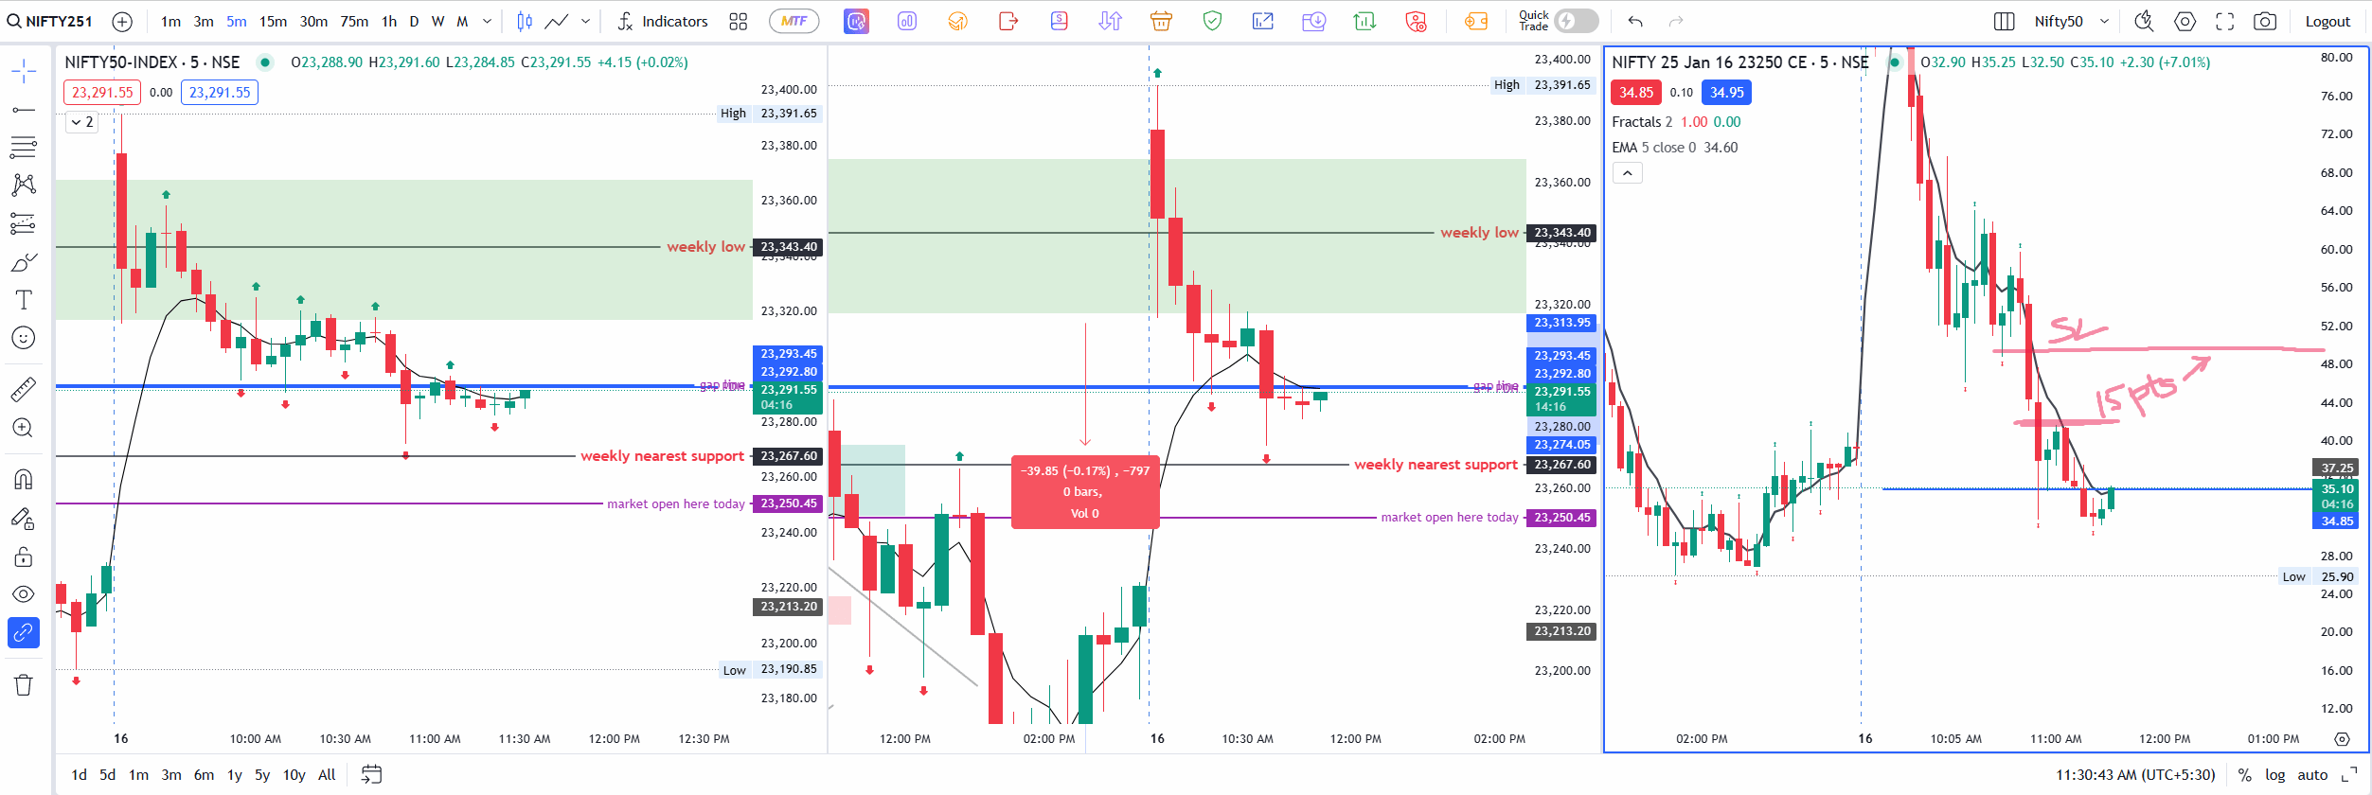
Task: Click the purple download folder icon
Action: [x=1313, y=21]
